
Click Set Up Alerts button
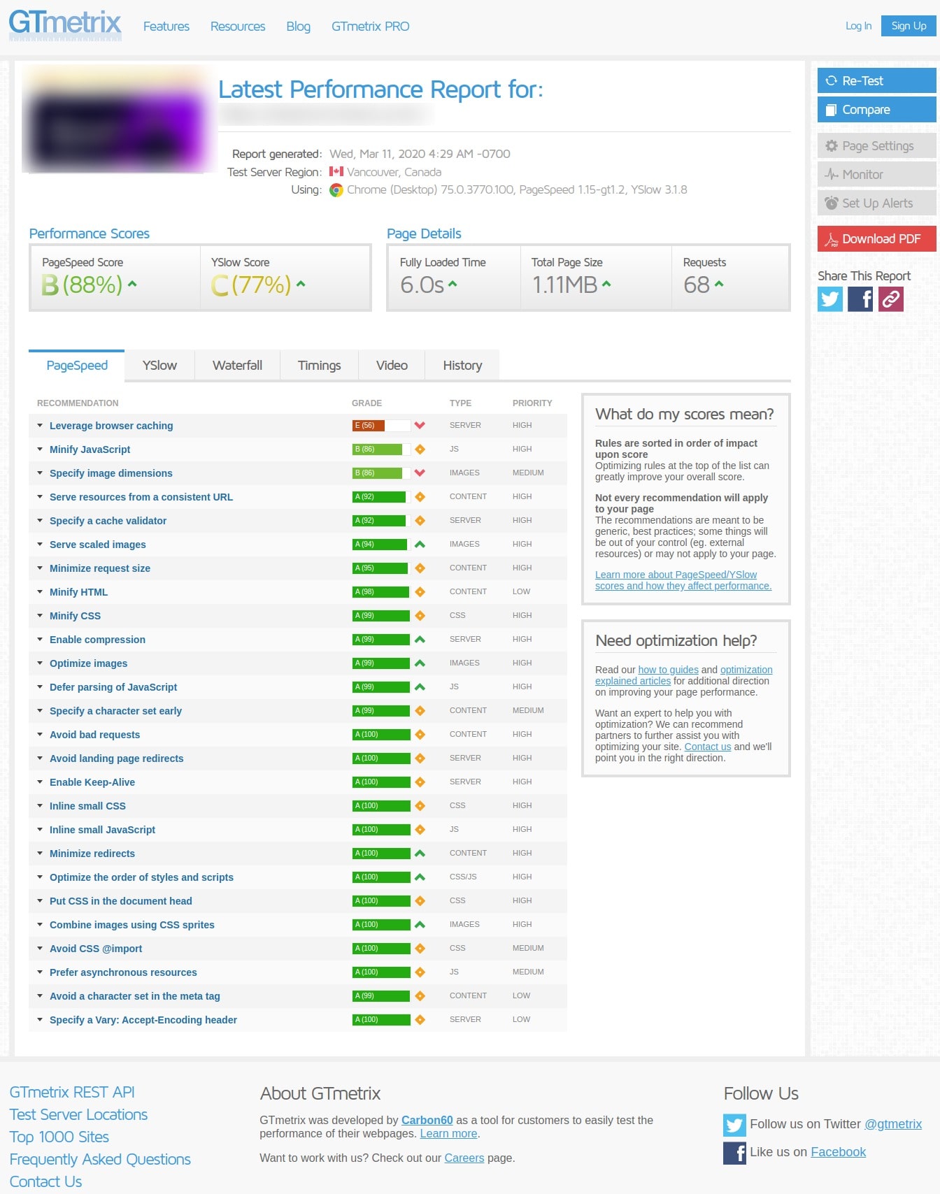pos(876,203)
